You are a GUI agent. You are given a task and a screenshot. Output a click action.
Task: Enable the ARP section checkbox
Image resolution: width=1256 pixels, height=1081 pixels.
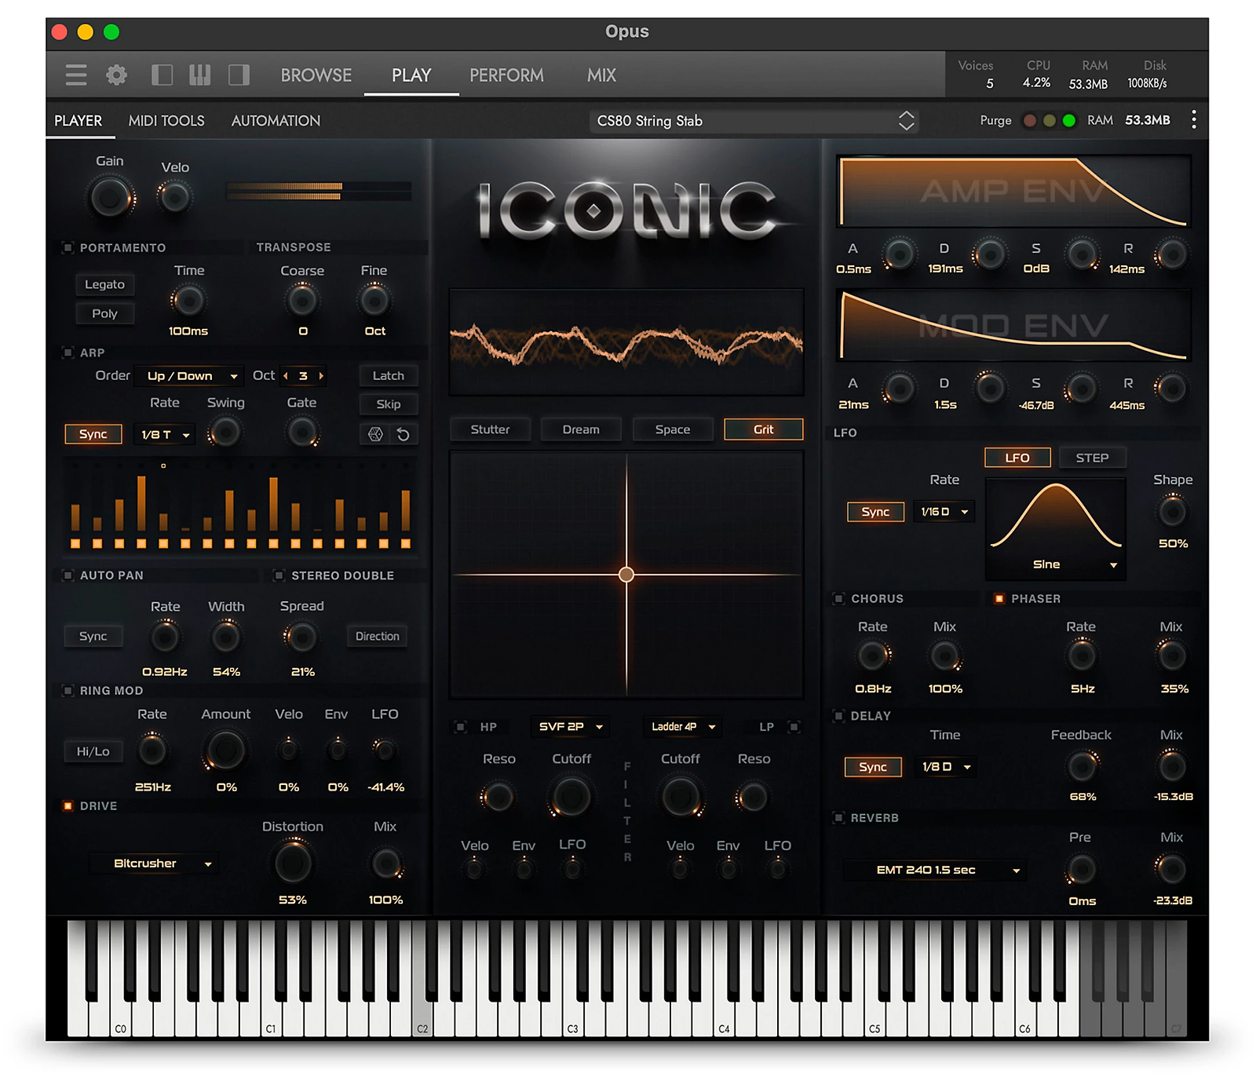click(x=68, y=352)
